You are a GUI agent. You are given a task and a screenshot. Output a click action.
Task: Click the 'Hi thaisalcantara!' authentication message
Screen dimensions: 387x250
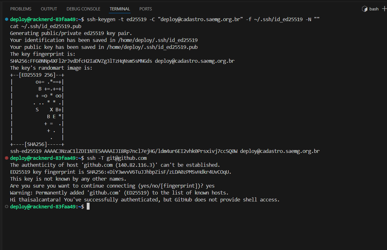pyautogui.click(x=145, y=200)
